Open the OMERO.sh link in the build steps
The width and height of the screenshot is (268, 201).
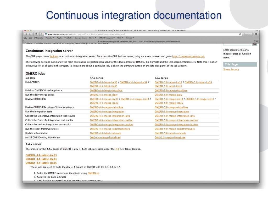tap(93, 173)
